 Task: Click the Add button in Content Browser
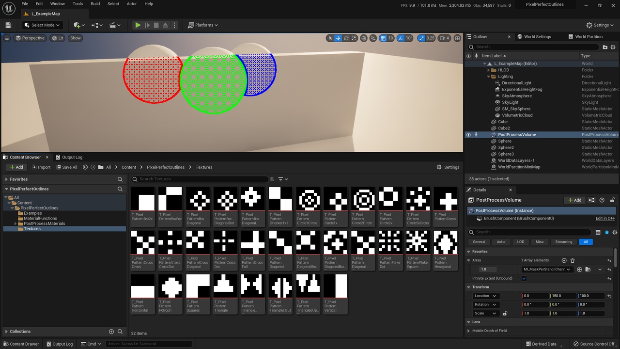16,167
